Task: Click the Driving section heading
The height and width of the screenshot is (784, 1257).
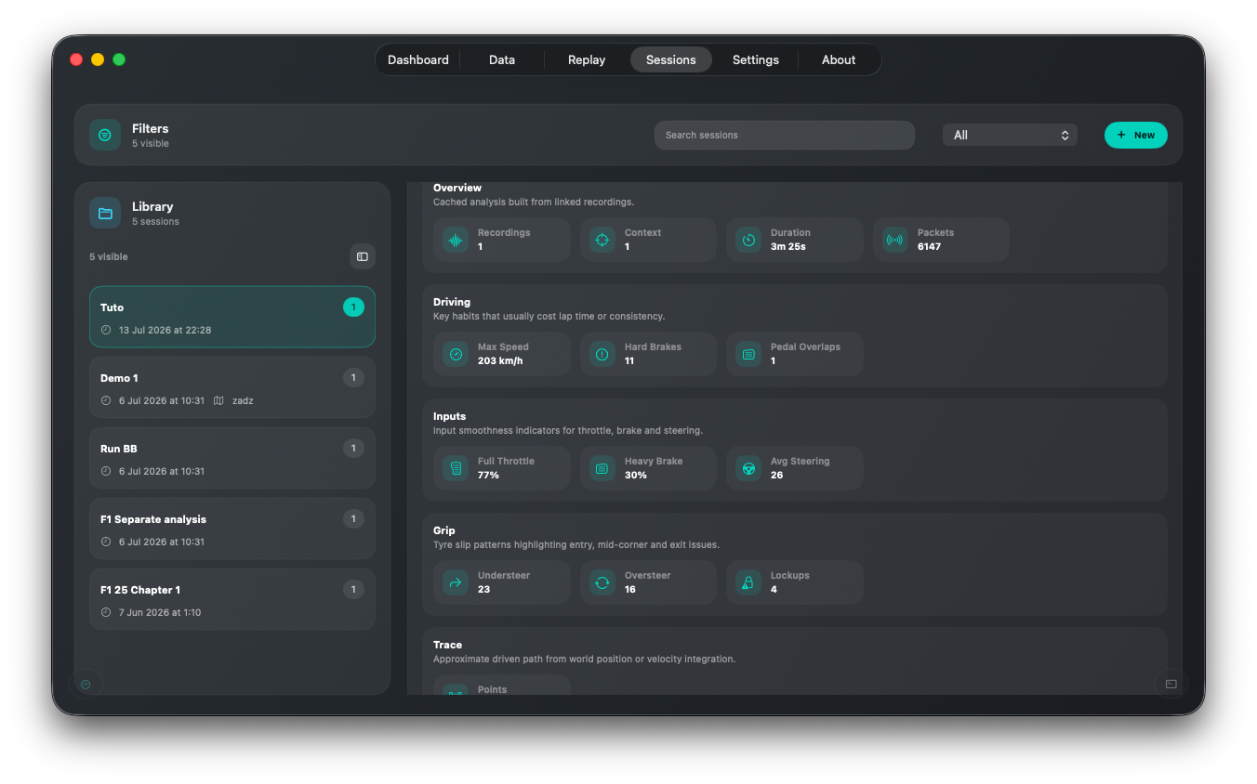Action: click(452, 302)
